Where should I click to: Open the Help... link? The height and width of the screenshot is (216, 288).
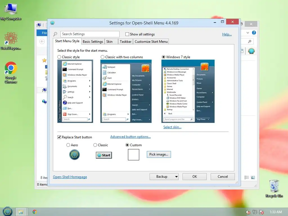pos(227,34)
